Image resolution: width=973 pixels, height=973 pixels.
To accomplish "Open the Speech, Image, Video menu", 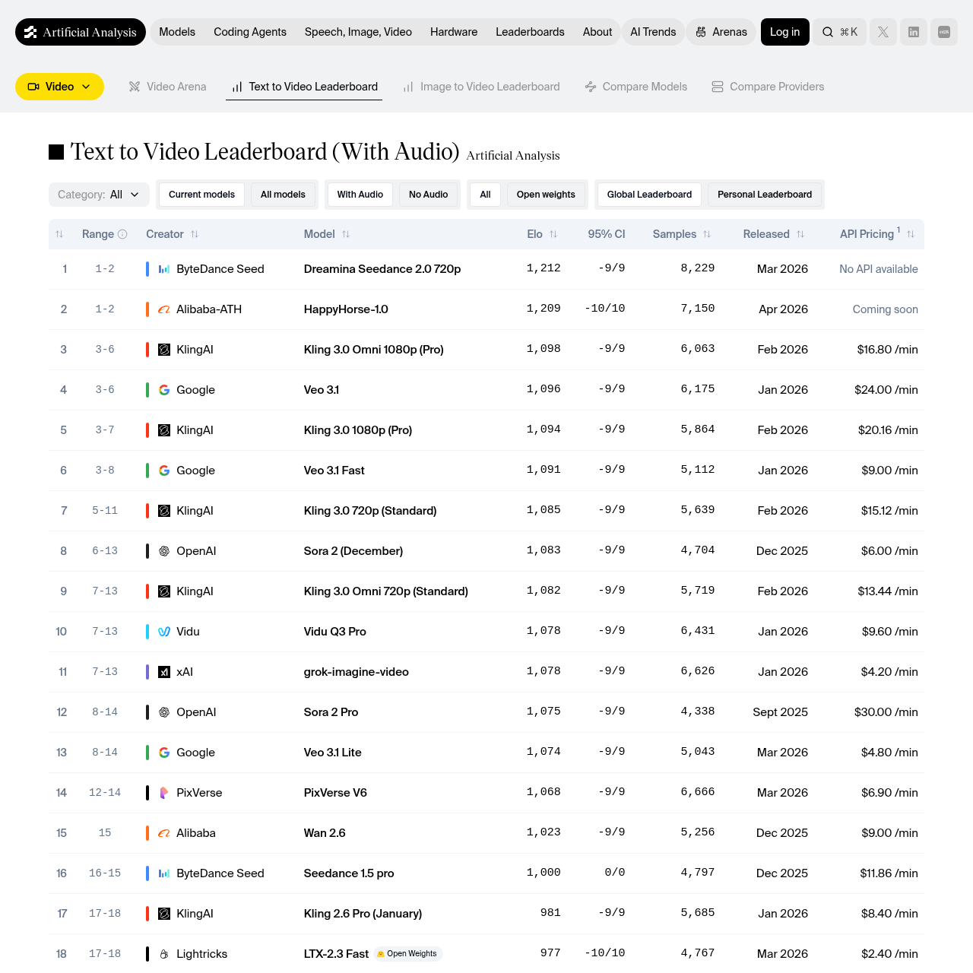I will pyautogui.click(x=358, y=32).
